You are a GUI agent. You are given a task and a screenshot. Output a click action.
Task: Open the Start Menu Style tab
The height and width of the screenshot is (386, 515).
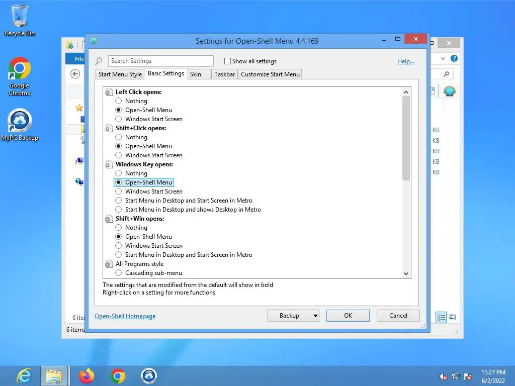pos(120,74)
